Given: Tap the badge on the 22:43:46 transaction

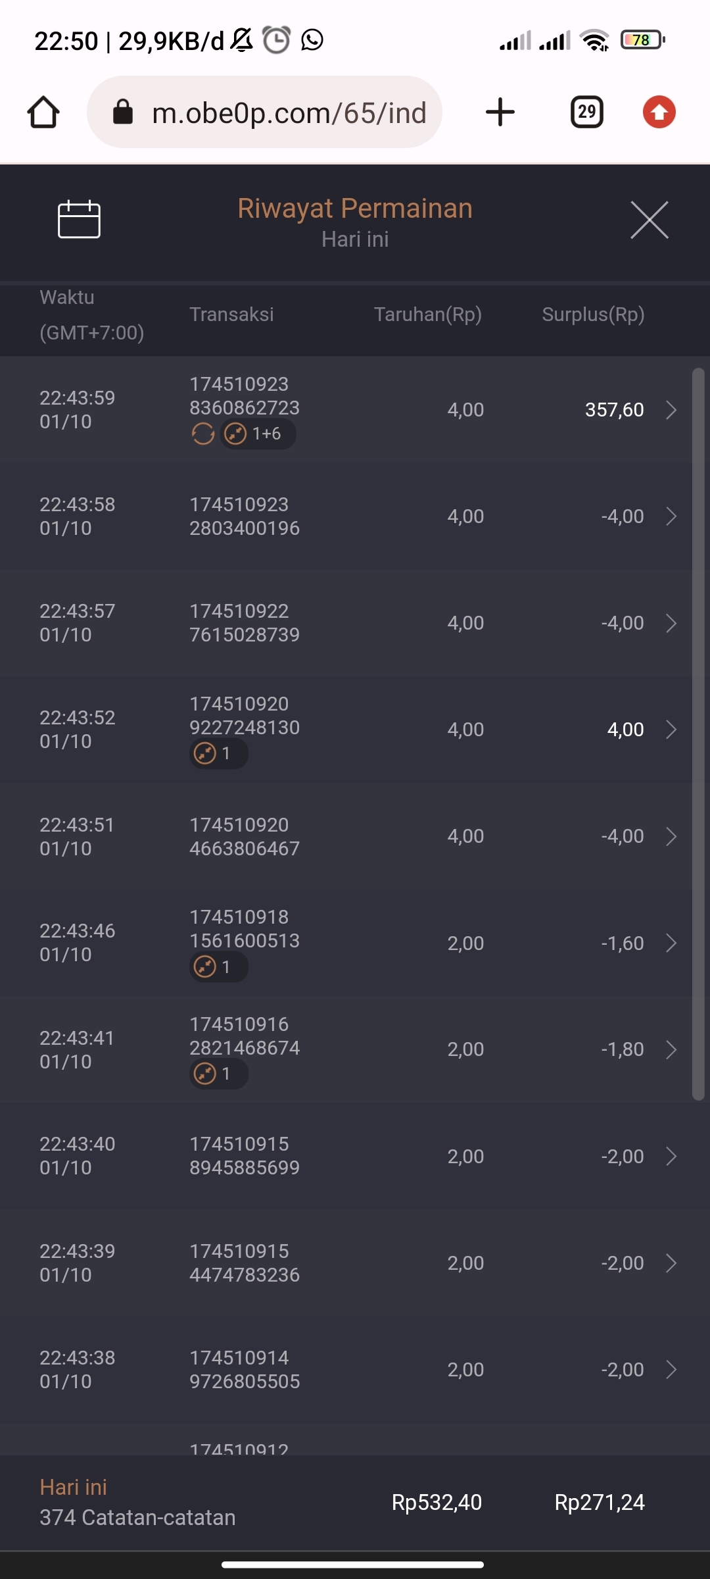Looking at the screenshot, I should click(218, 967).
